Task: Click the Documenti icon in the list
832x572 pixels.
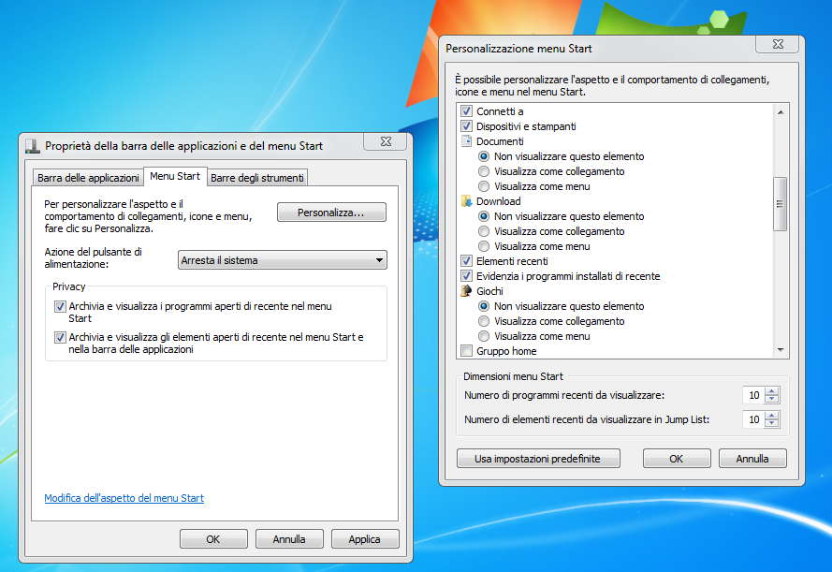Action: [467, 141]
